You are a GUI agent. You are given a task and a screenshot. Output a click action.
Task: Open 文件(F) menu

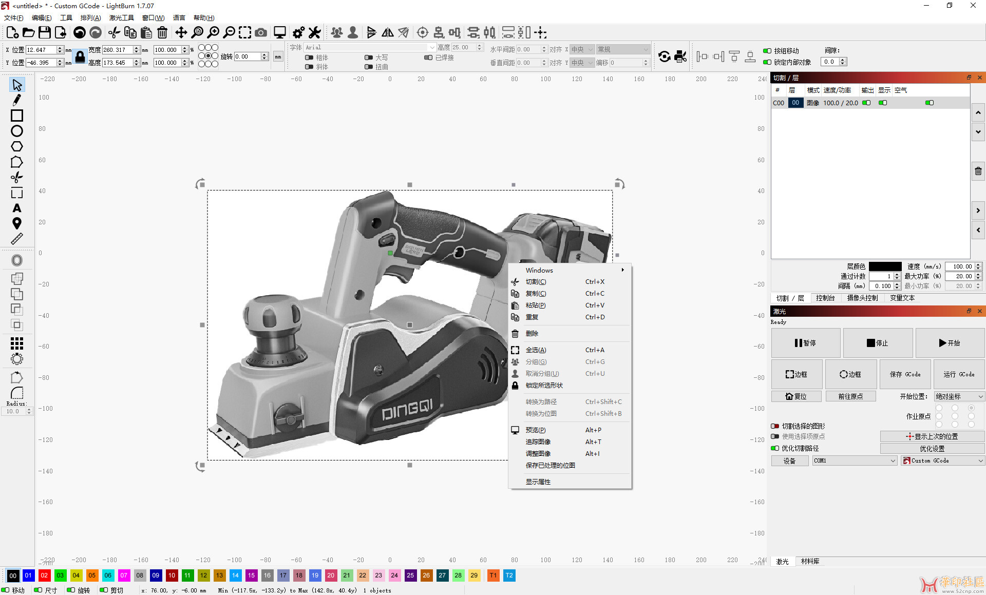tap(14, 18)
